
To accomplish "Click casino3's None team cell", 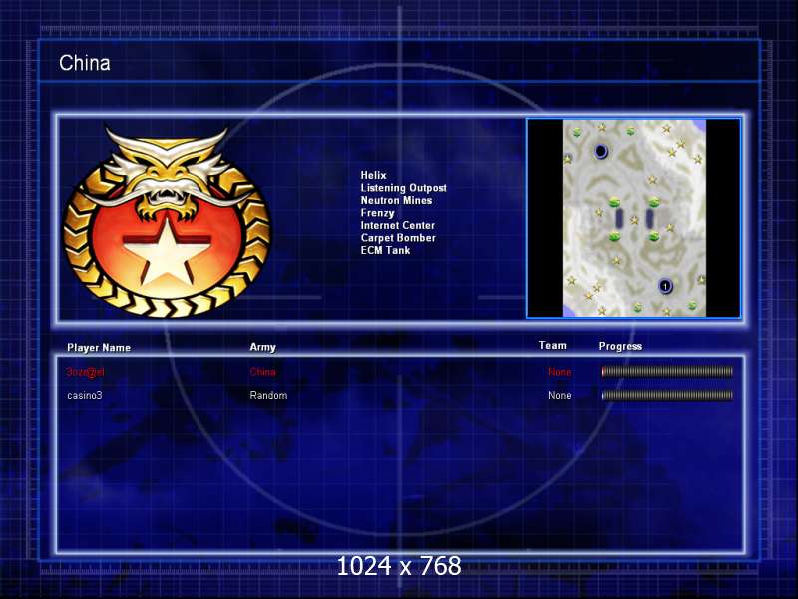I will click(560, 395).
